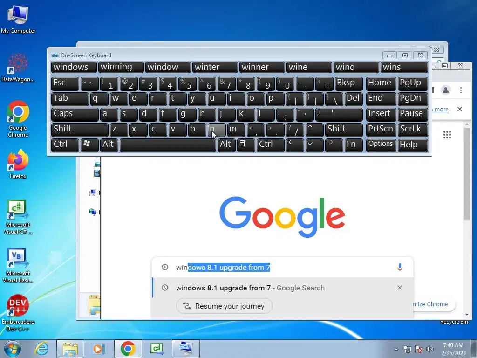Open the 'more' link in Chrome infobar
Screen dimensions: 477x358
click(x=441, y=109)
